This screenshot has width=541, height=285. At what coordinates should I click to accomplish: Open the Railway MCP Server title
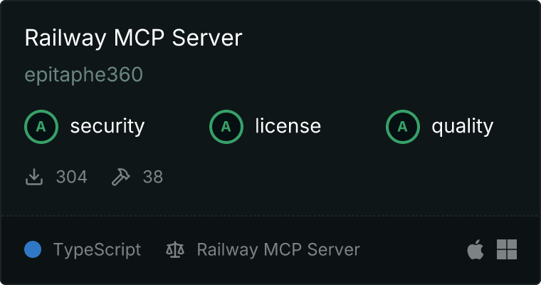[134, 38]
